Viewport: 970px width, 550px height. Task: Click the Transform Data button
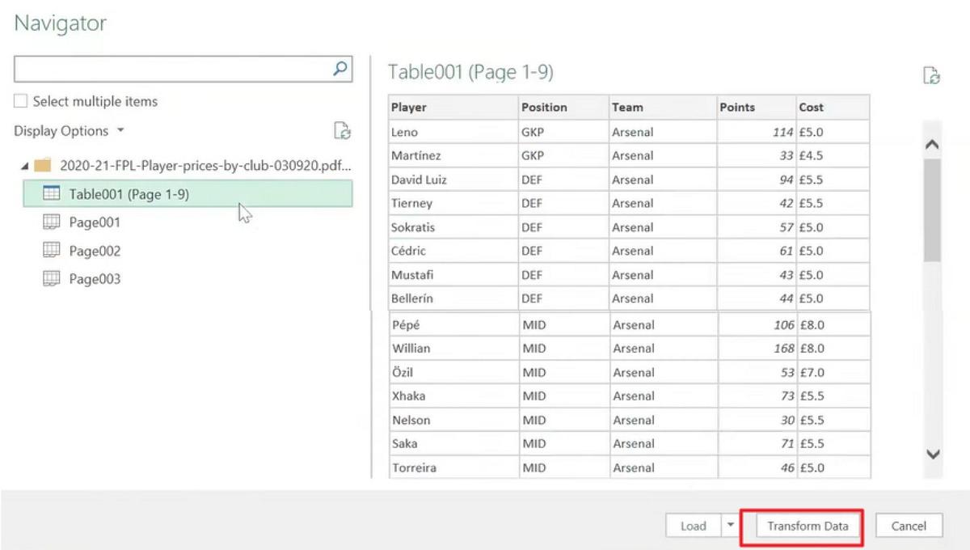[805, 525]
